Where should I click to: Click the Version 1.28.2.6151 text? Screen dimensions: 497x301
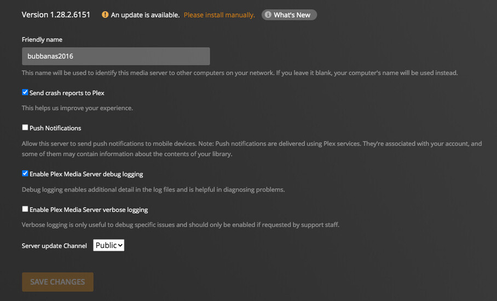(56, 14)
